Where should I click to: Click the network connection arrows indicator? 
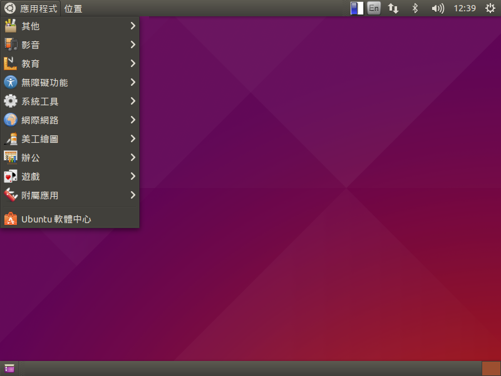(x=393, y=9)
